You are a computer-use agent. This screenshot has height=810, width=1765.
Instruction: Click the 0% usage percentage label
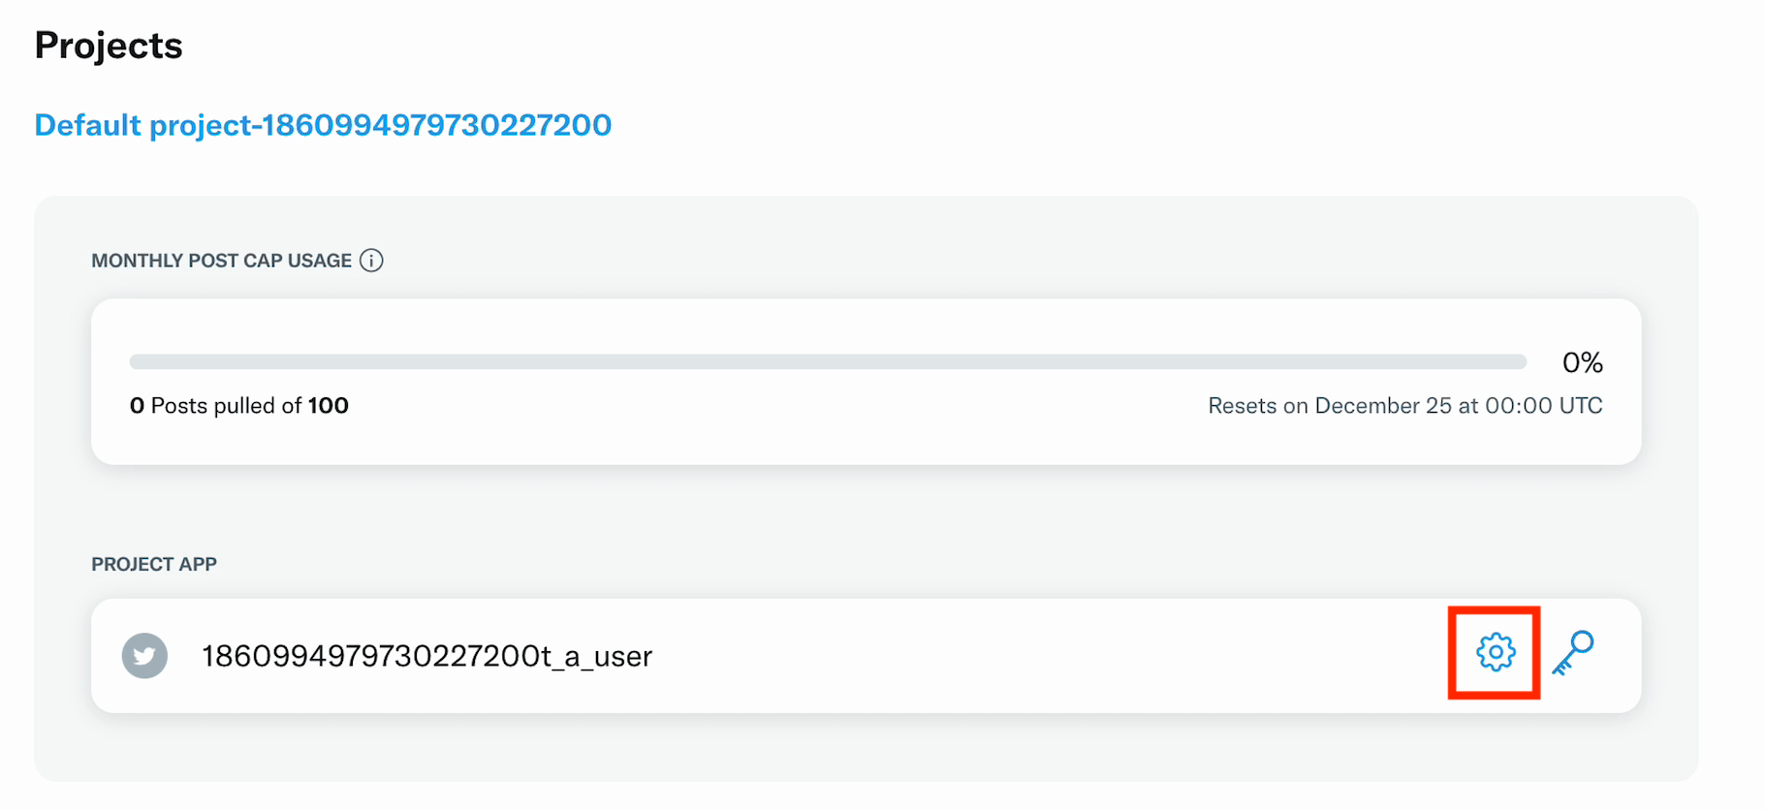click(1582, 362)
